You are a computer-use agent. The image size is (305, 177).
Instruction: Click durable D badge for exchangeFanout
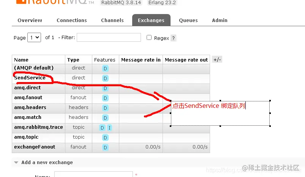105,147
